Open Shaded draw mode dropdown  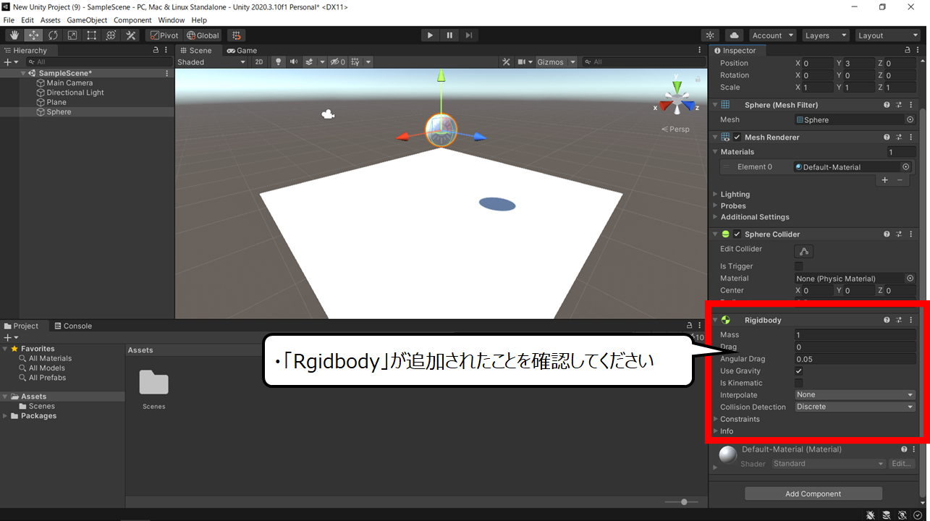click(211, 62)
